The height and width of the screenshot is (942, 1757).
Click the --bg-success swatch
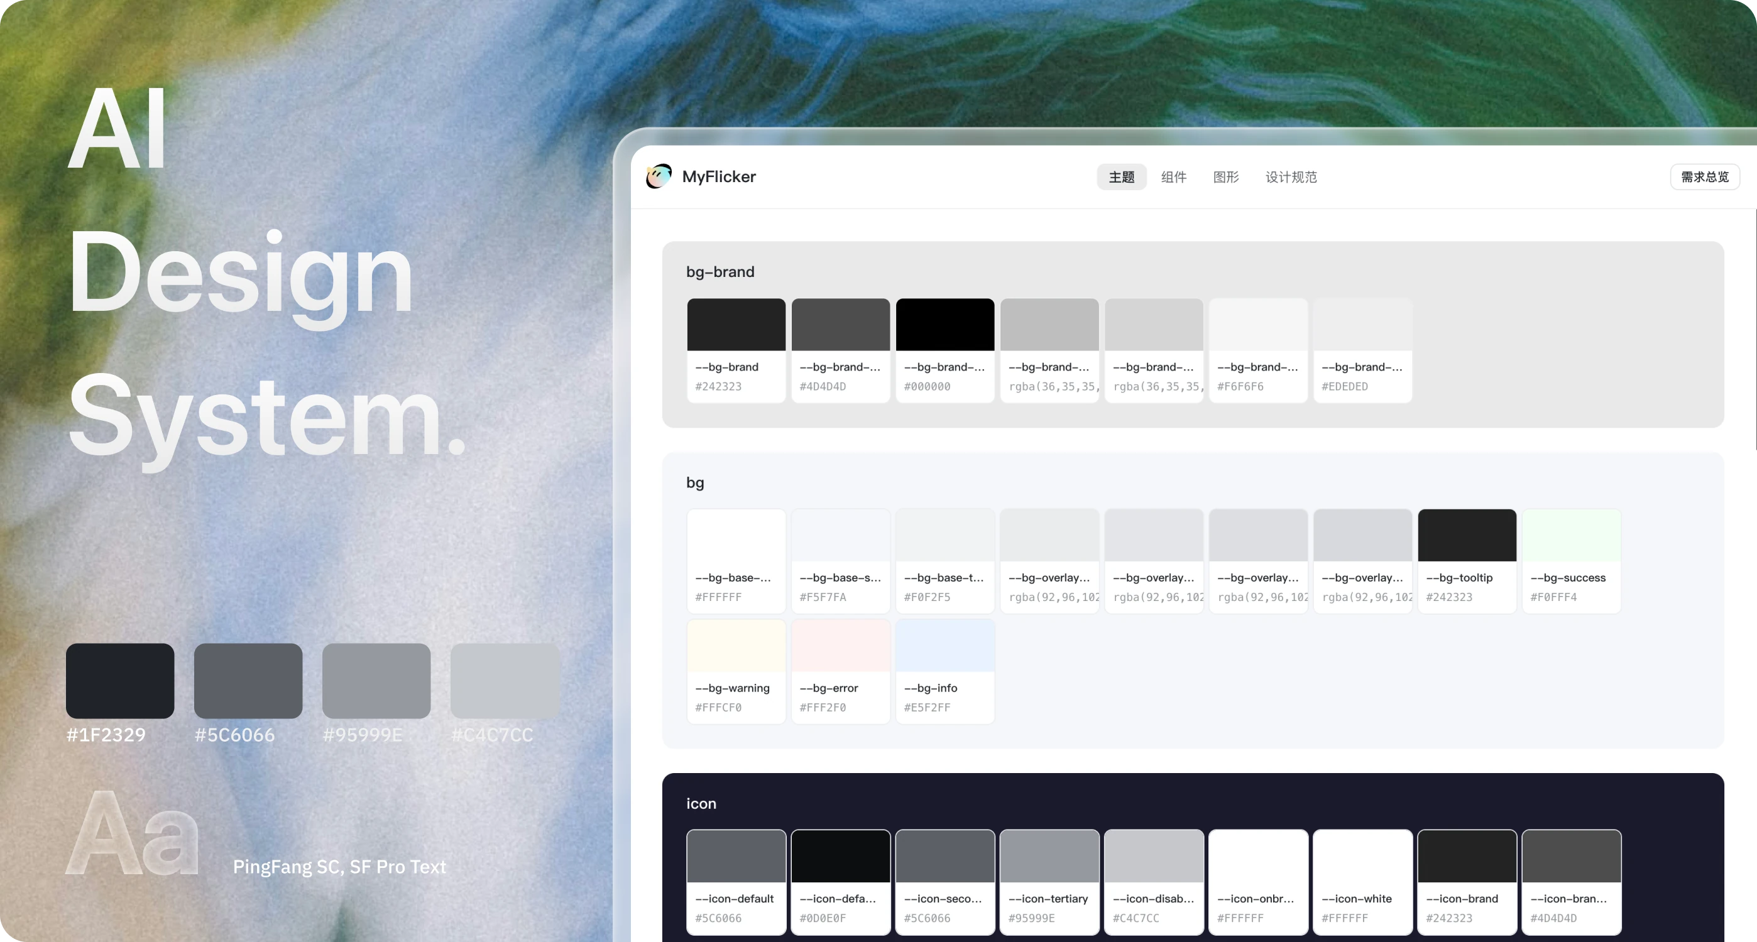(1571, 561)
